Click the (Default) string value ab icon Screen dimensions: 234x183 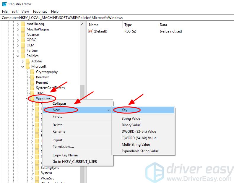point(91,31)
